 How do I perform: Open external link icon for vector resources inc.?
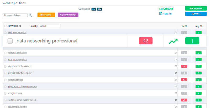pyautogui.click(x=176, y=33)
